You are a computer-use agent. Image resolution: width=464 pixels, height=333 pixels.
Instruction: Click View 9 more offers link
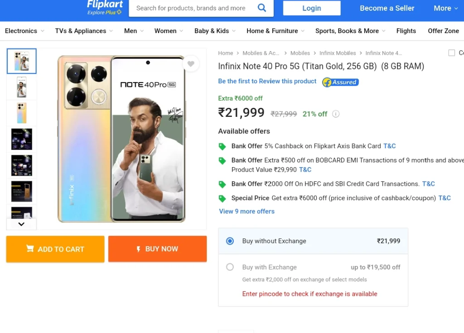coord(247,211)
